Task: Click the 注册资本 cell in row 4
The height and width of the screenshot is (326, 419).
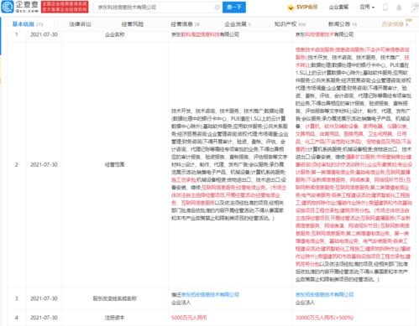Action: pyautogui.click(x=114, y=318)
